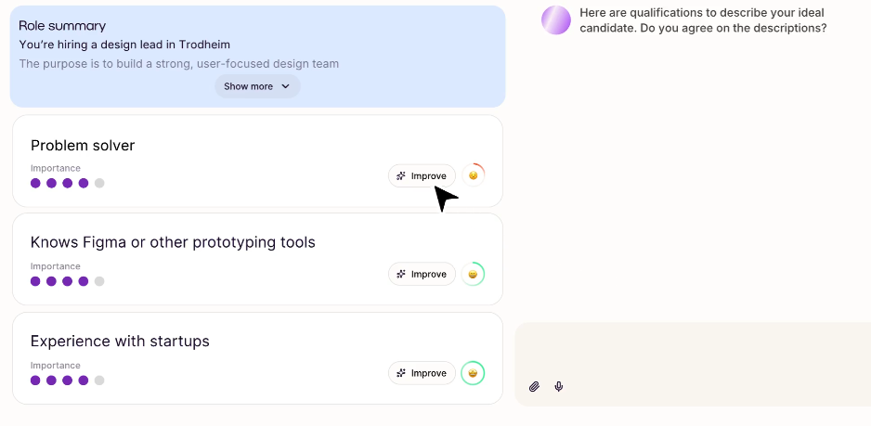Raise Experience with startups importance to fifth dot
This screenshot has height=426, width=871.
(x=99, y=381)
